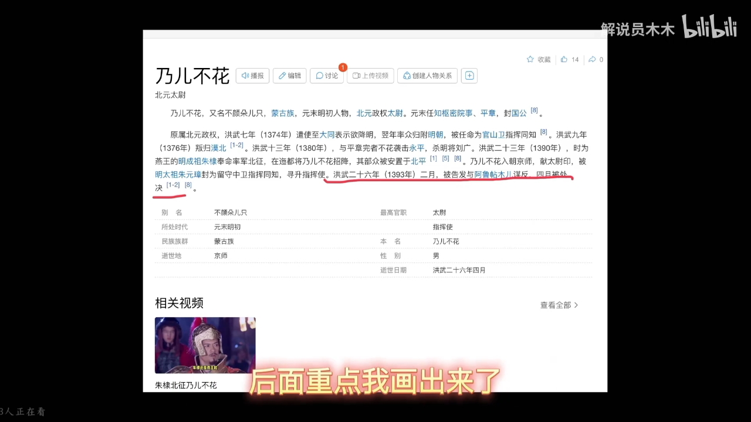Click the 最高官职 field label
Viewport: 751px width, 422px height.
[x=394, y=213]
